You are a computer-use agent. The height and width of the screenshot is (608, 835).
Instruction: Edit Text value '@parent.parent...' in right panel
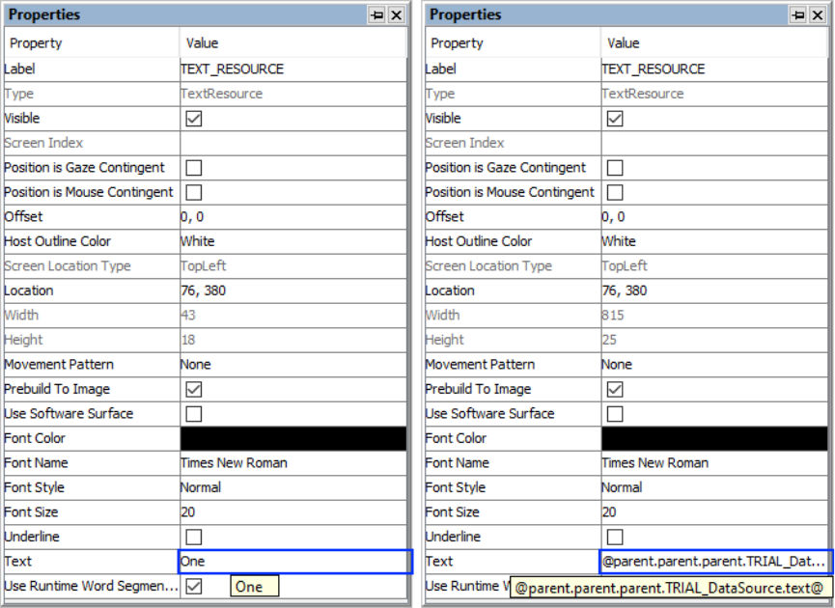click(716, 562)
